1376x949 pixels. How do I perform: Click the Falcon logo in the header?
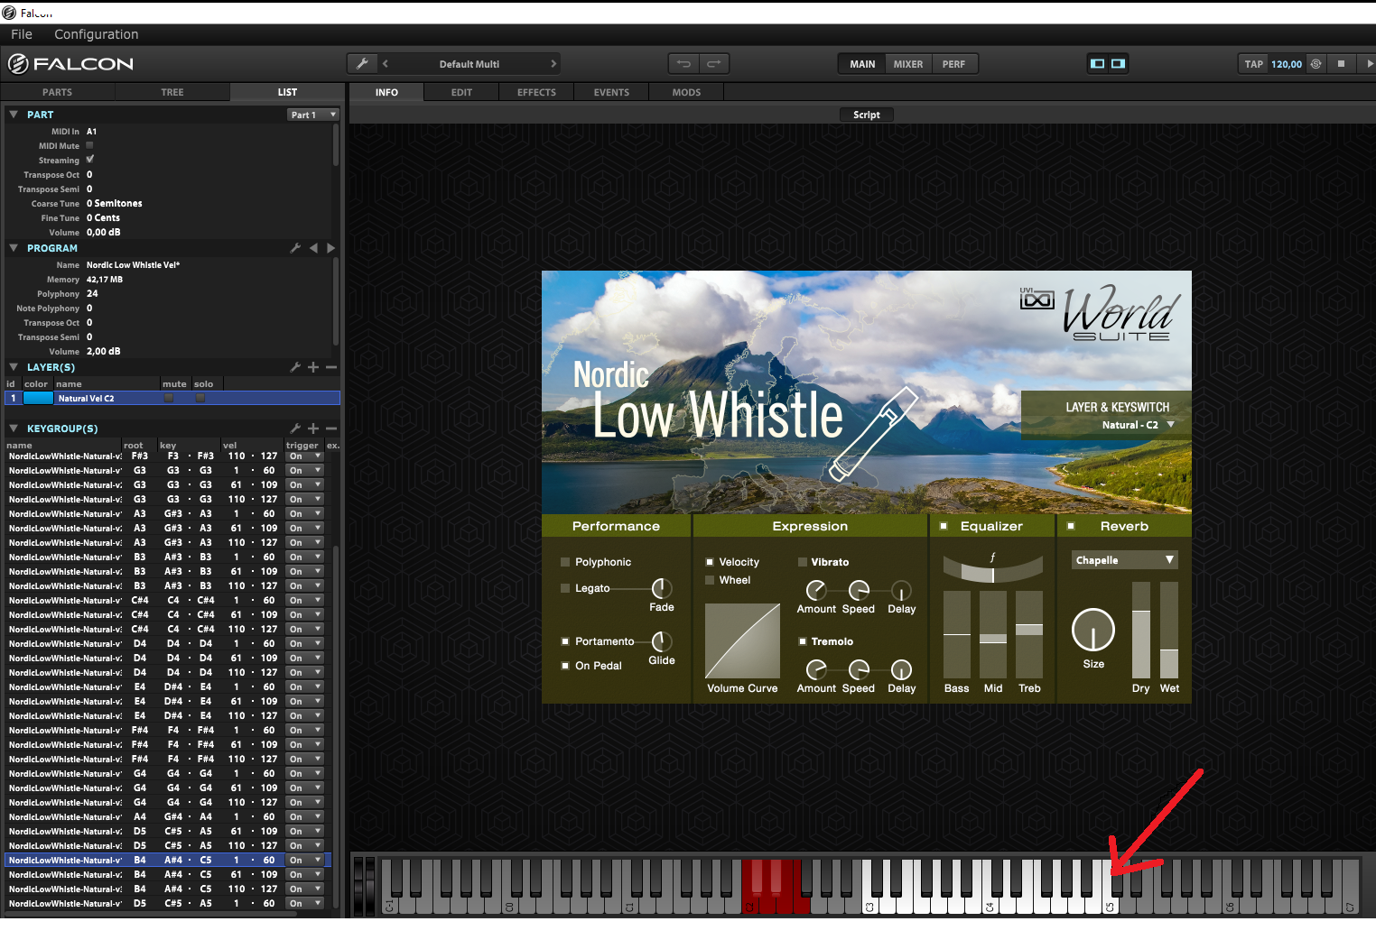[x=70, y=64]
